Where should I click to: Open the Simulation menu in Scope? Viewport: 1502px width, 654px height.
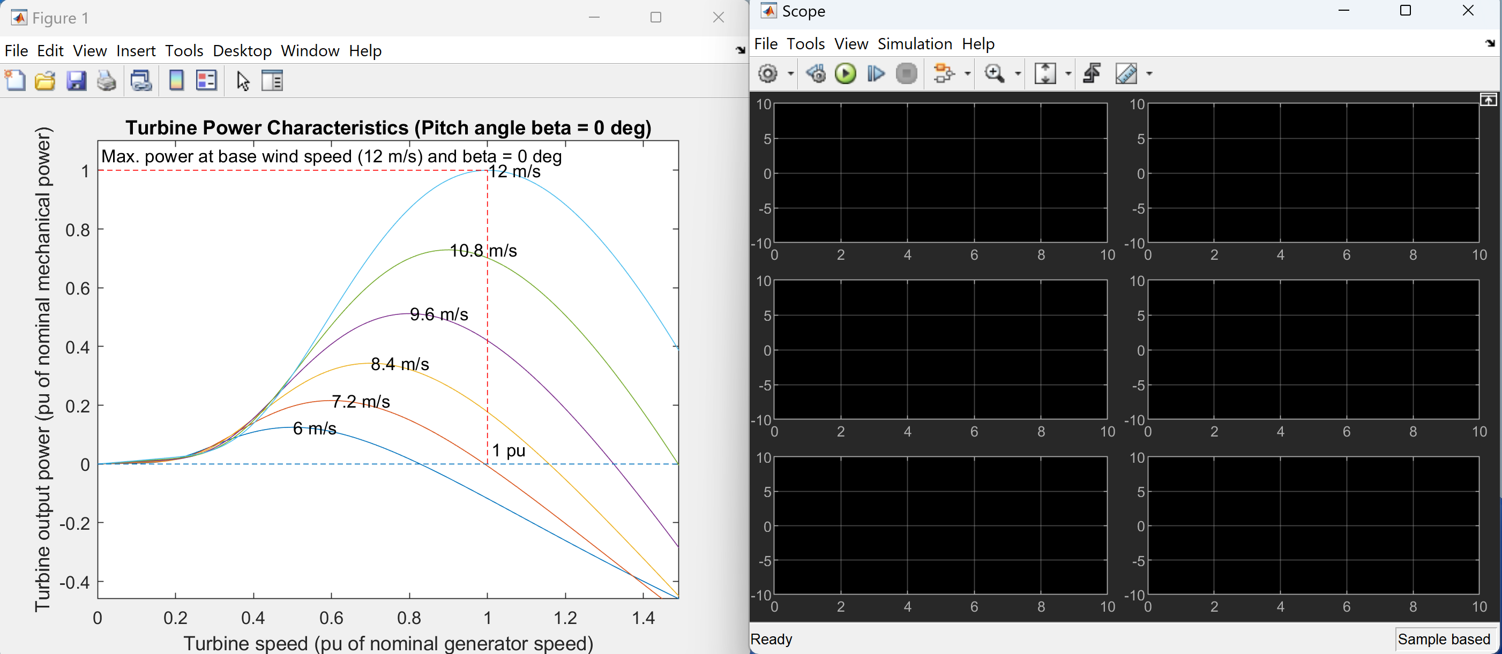pos(914,44)
